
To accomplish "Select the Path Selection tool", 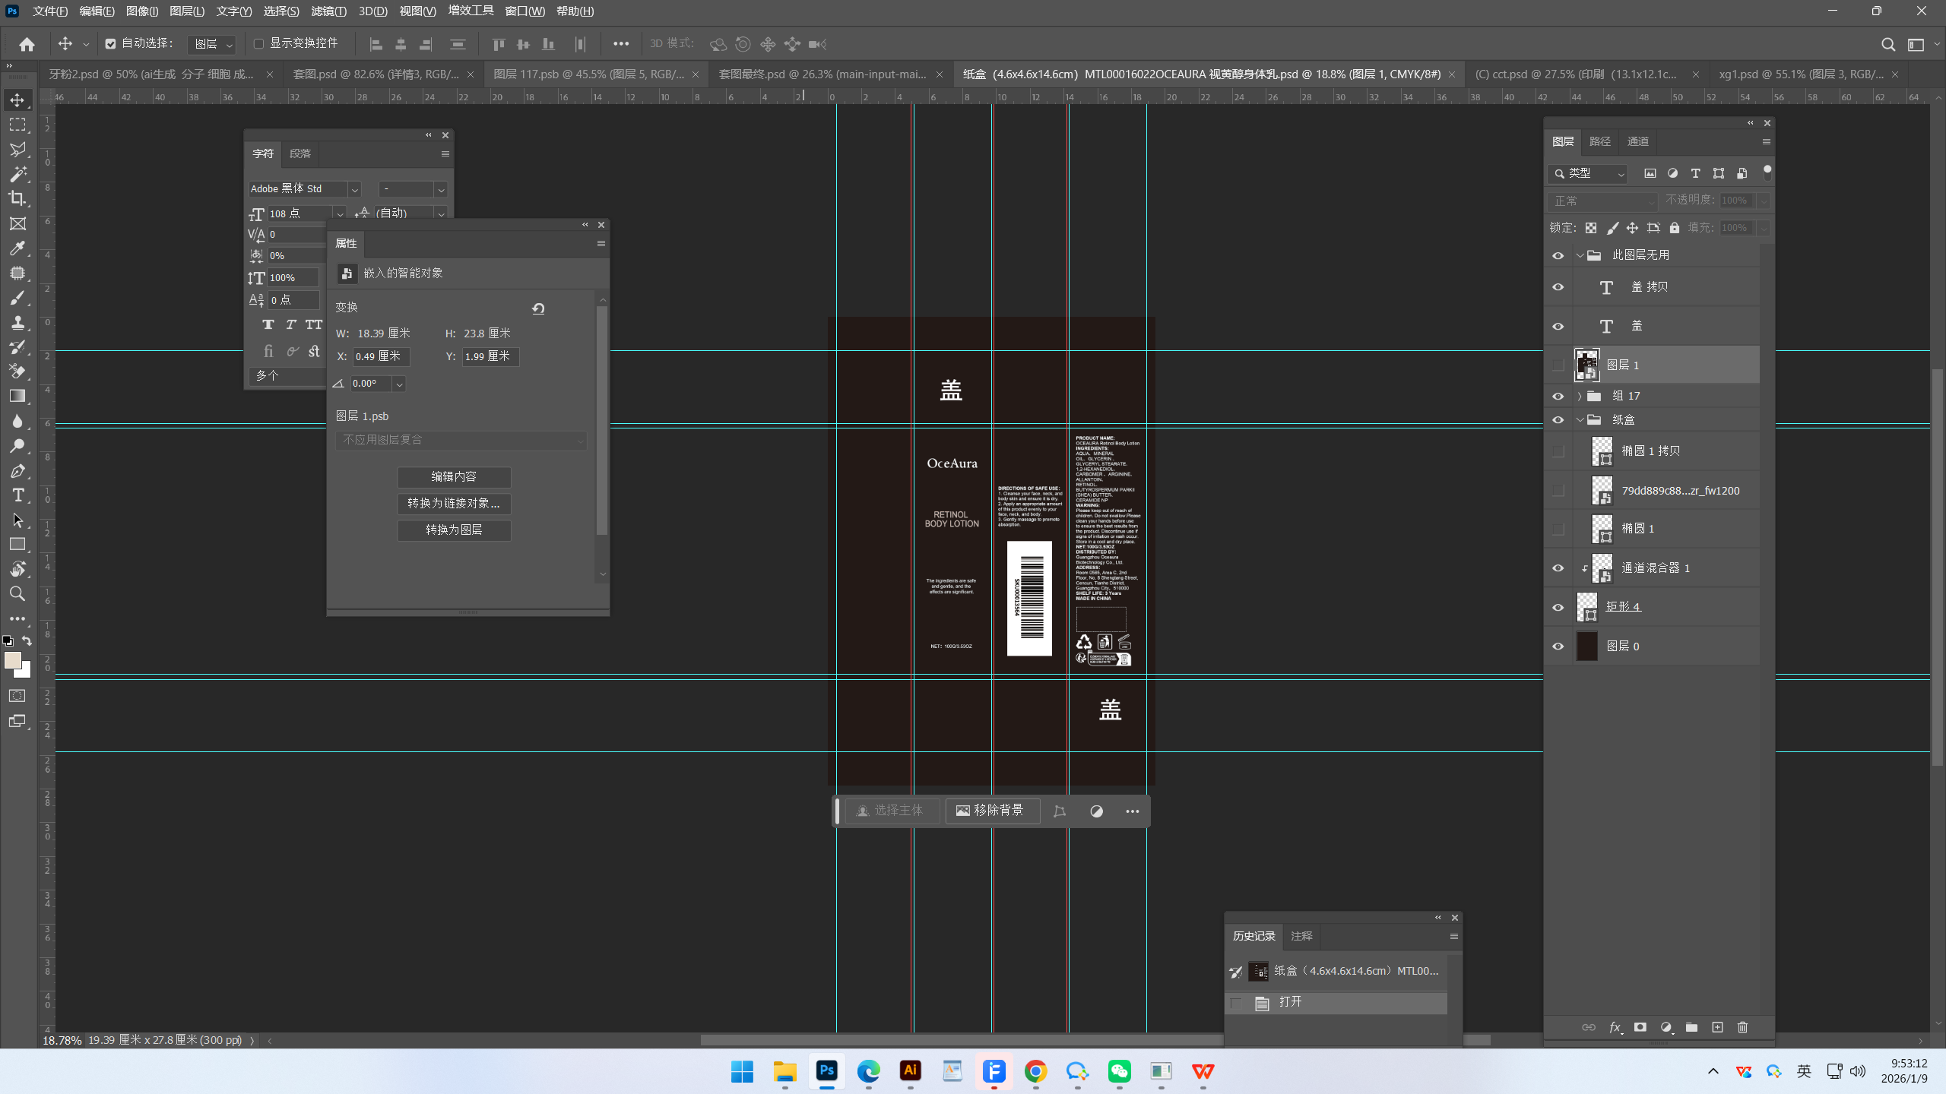I will [x=17, y=520].
